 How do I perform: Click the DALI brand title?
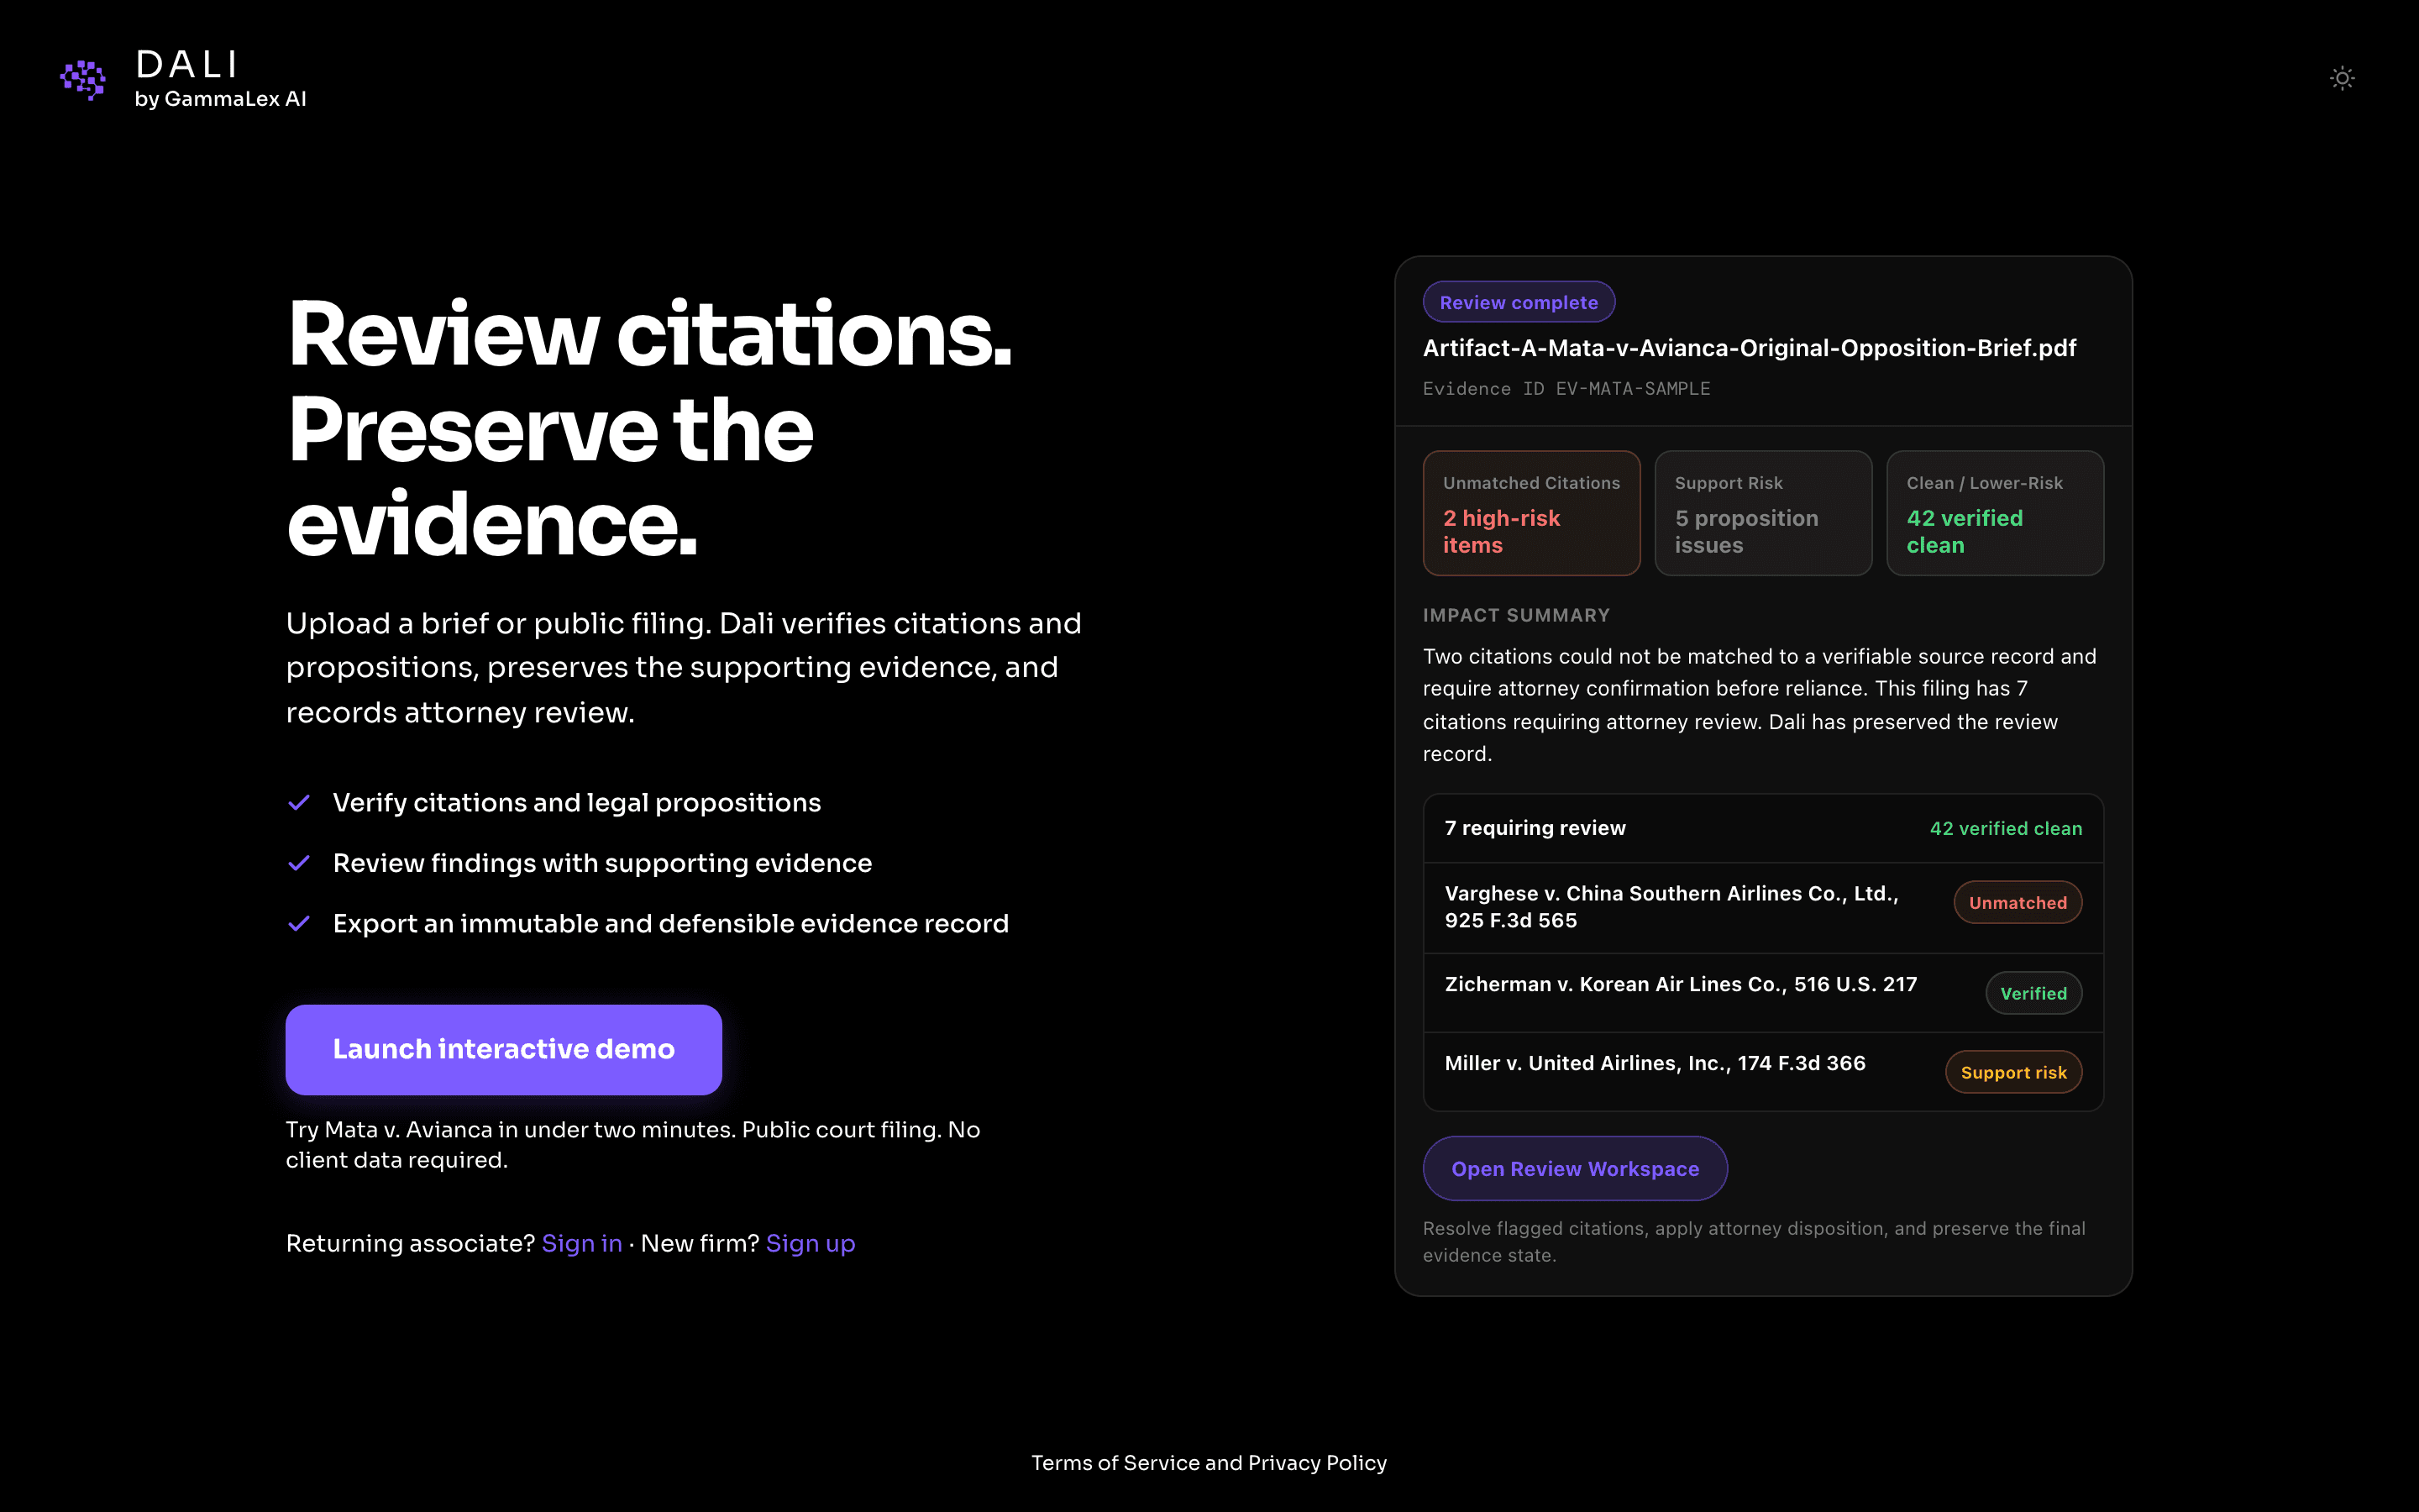187,65
